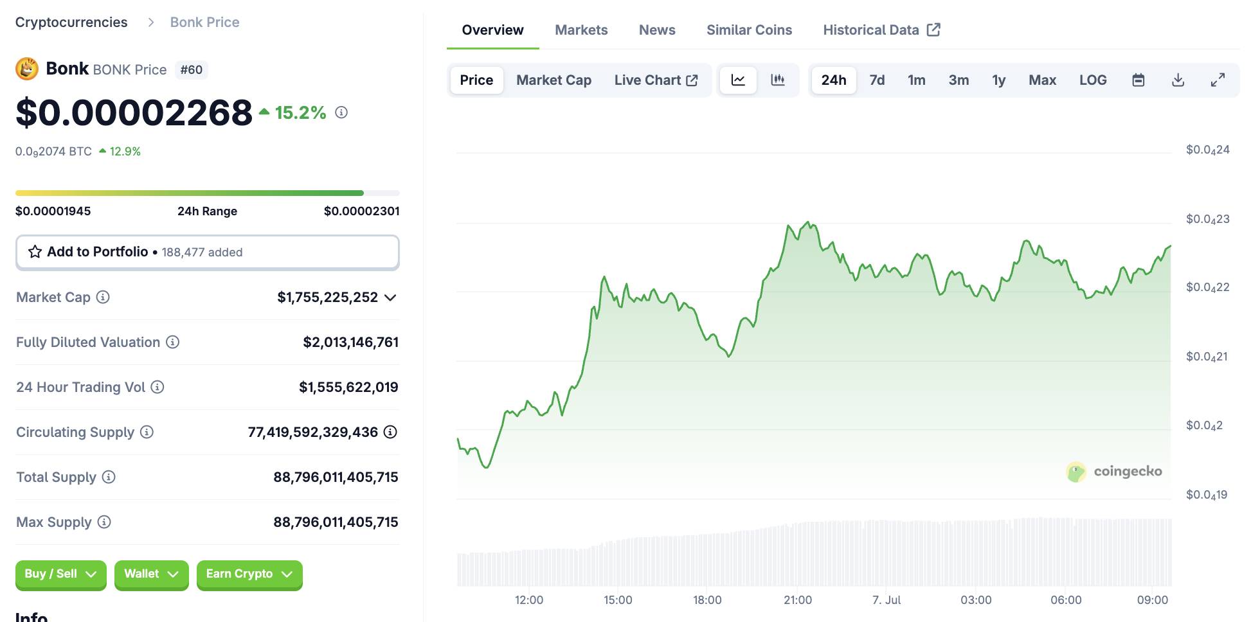Switch to the News tab
This screenshot has height=622, width=1251.
coord(657,30)
